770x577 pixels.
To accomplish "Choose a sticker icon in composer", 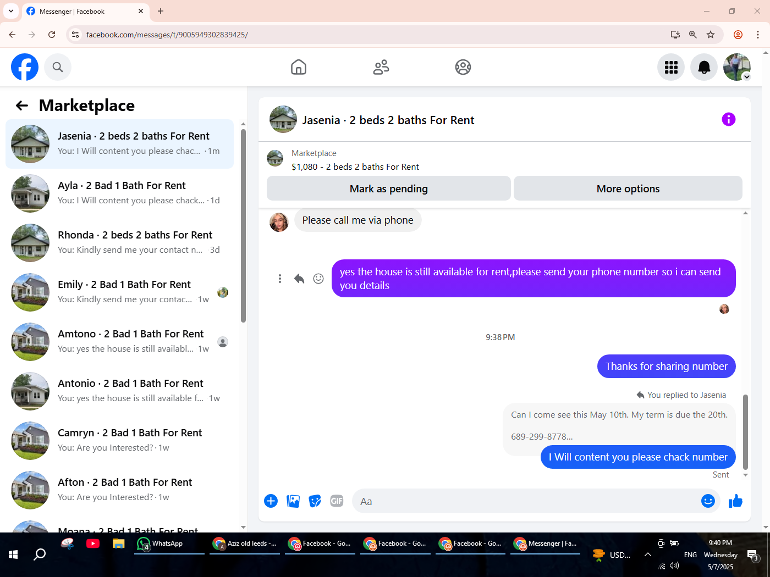I will [x=315, y=501].
